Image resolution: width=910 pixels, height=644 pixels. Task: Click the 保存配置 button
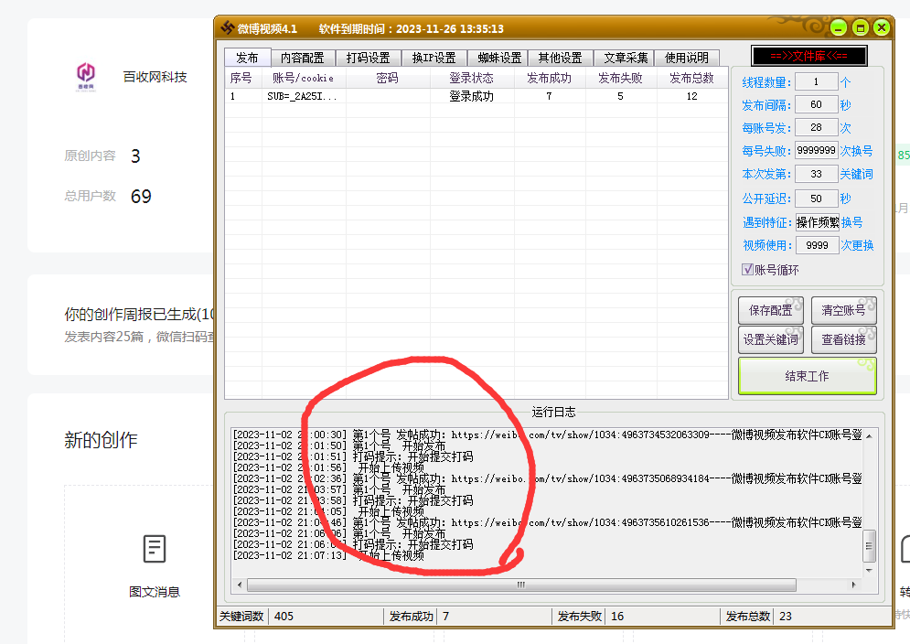[x=771, y=311]
